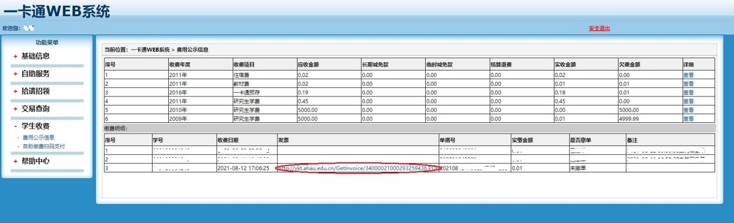
Task: Expand the 自助服务 menu section
Action: tap(36, 74)
